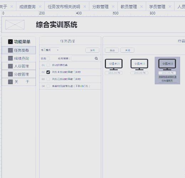The height and width of the screenshot is (178, 185).
Task: Tick the checkbox for task row 03
Action: [48, 79]
